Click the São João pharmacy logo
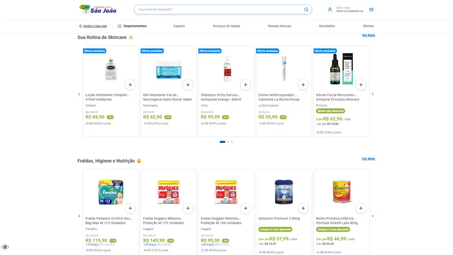 [x=98, y=10]
